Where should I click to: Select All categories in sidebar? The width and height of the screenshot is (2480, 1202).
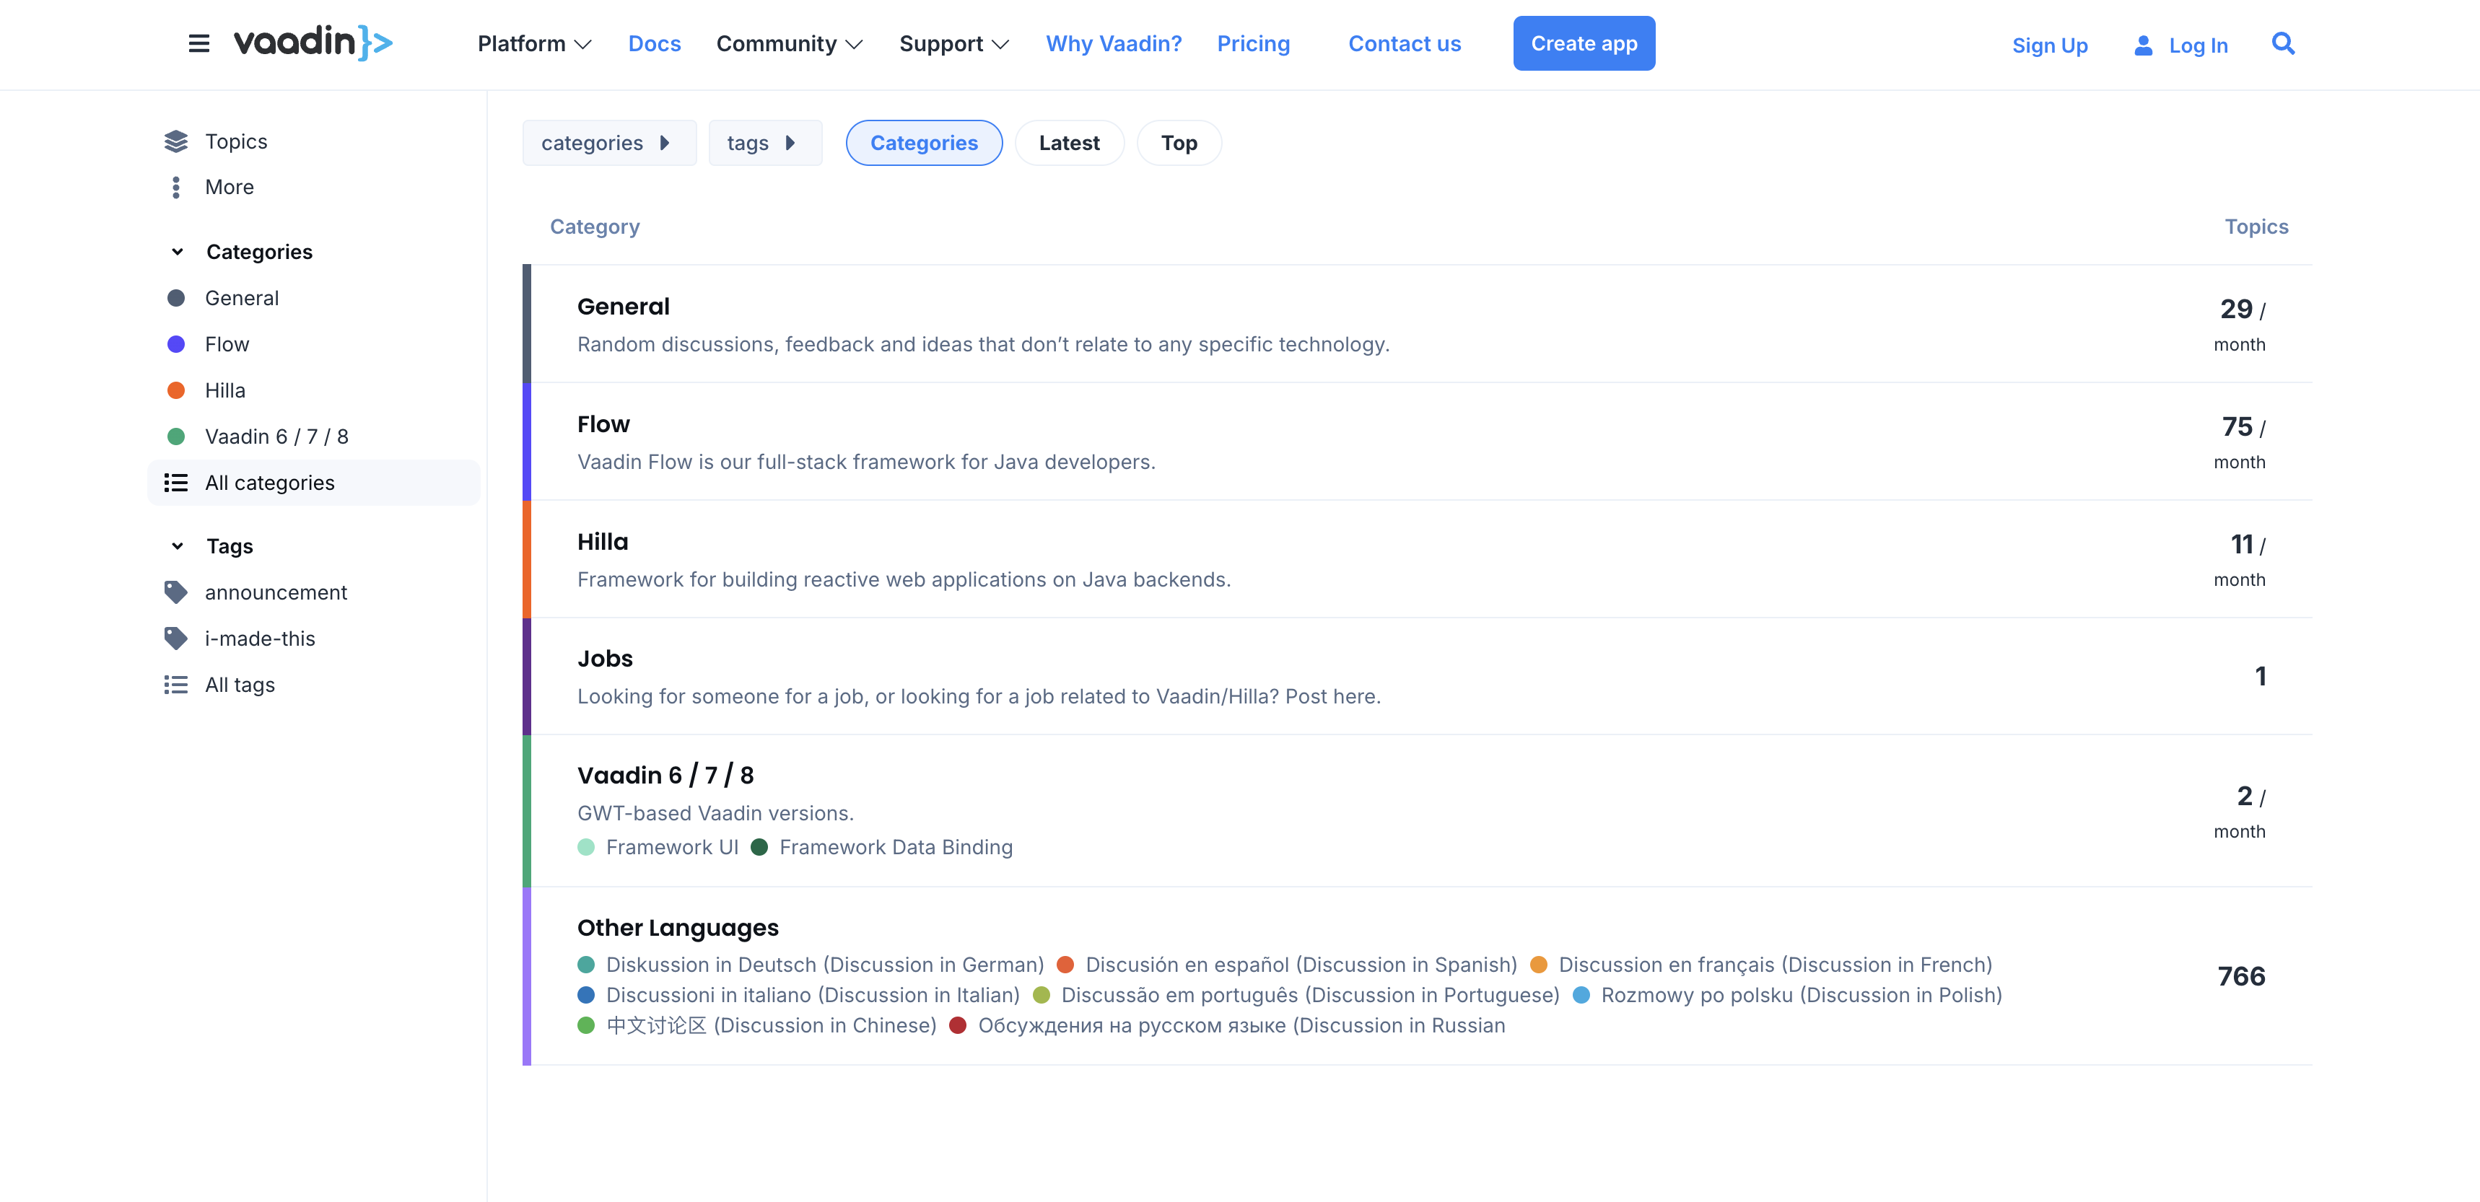314,483
